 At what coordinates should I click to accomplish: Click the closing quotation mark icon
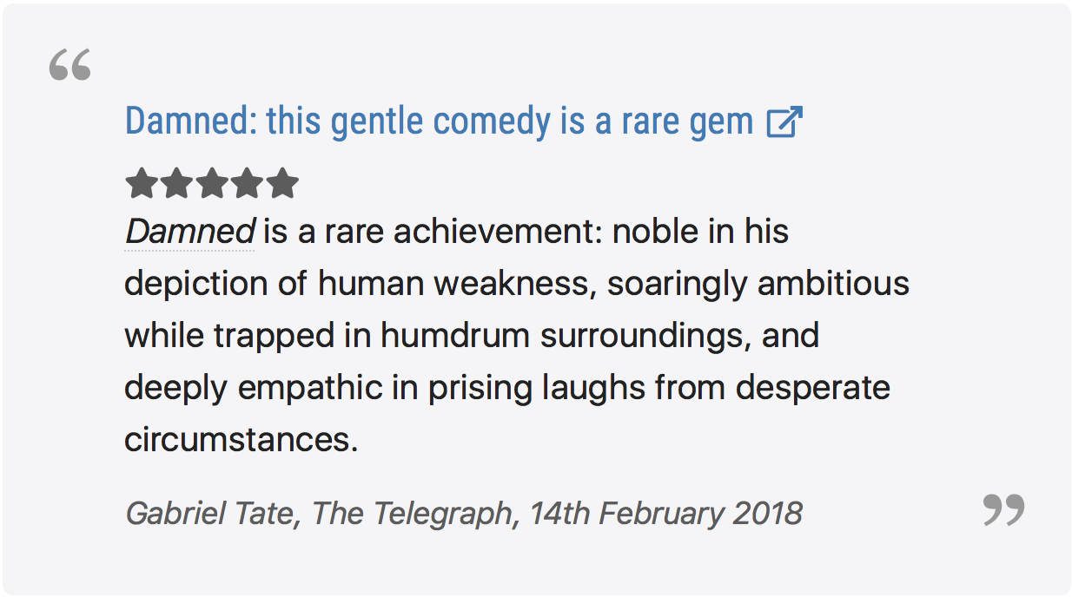point(1003,509)
